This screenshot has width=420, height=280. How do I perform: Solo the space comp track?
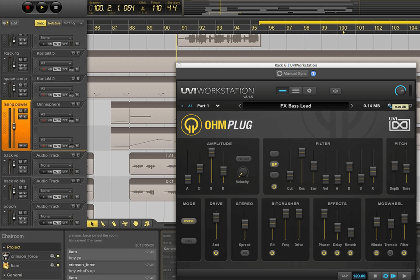(25, 85)
